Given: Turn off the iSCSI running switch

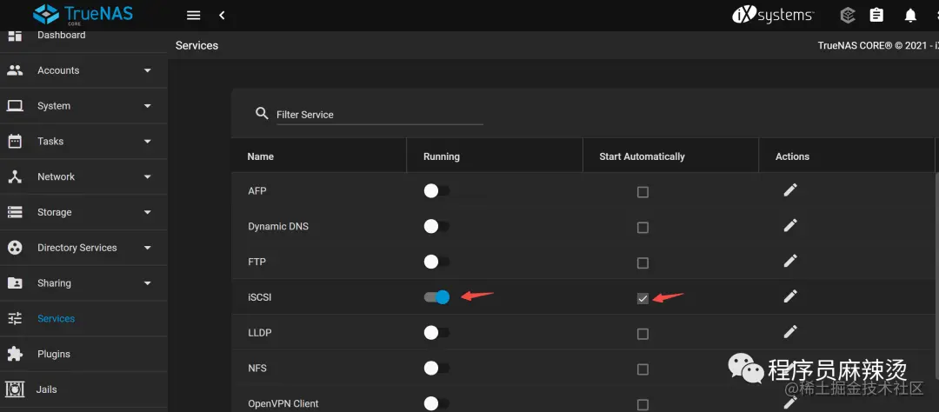Looking at the screenshot, I should (x=436, y=297).
